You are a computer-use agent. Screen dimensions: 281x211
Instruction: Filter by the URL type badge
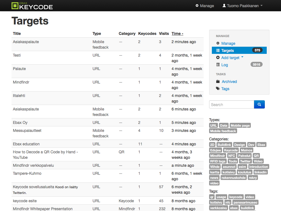pyautogui.click(x=213, y=125)
